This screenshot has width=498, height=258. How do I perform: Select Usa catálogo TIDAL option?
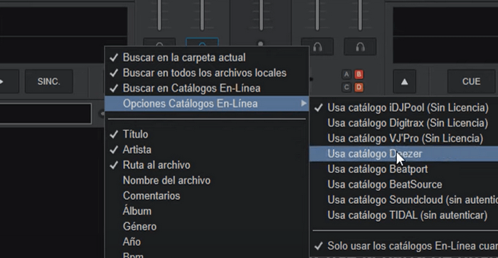pyautogui.click(x=403, y=215)
